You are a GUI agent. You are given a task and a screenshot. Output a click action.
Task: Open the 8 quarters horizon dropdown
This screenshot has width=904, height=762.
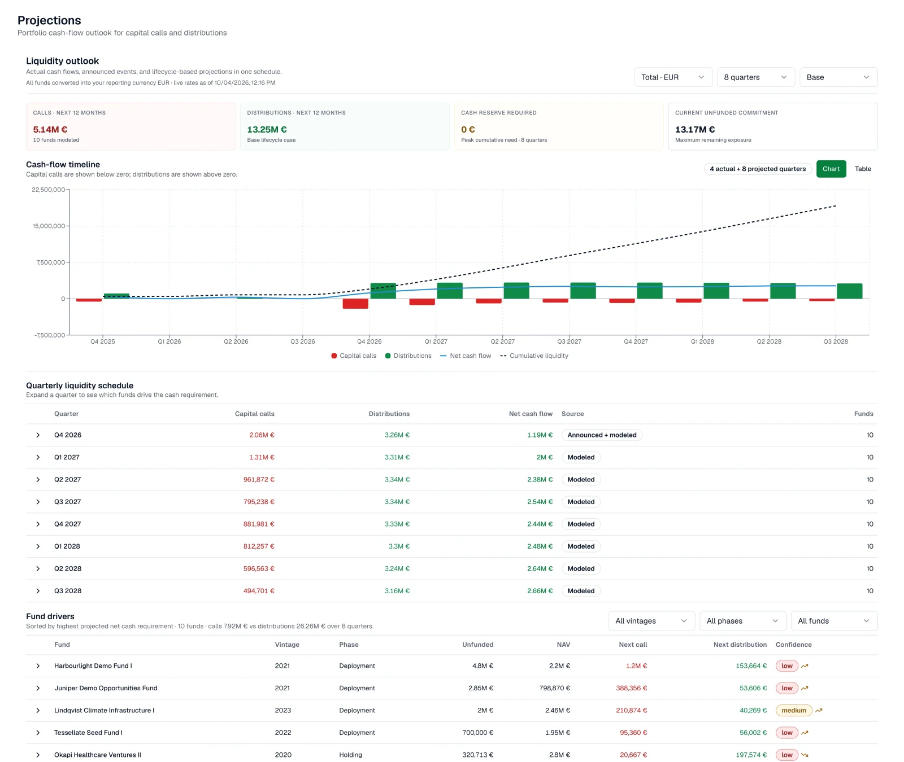(756, 77)
